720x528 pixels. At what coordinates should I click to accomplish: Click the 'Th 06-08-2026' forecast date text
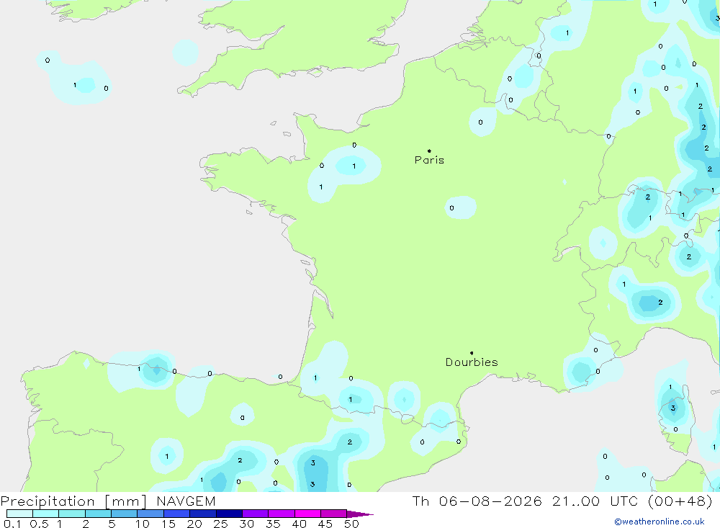point(477,501)
